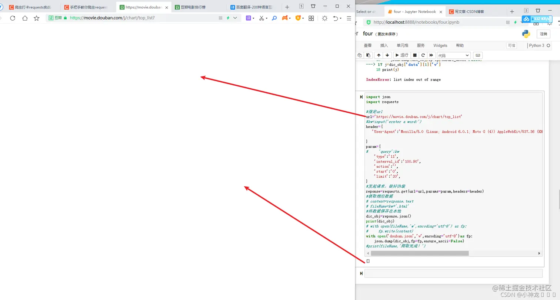Viewport: 560px width, 300px height.
Task: Bookmark the douban page with star icon
Action: (x=37, y=18)
